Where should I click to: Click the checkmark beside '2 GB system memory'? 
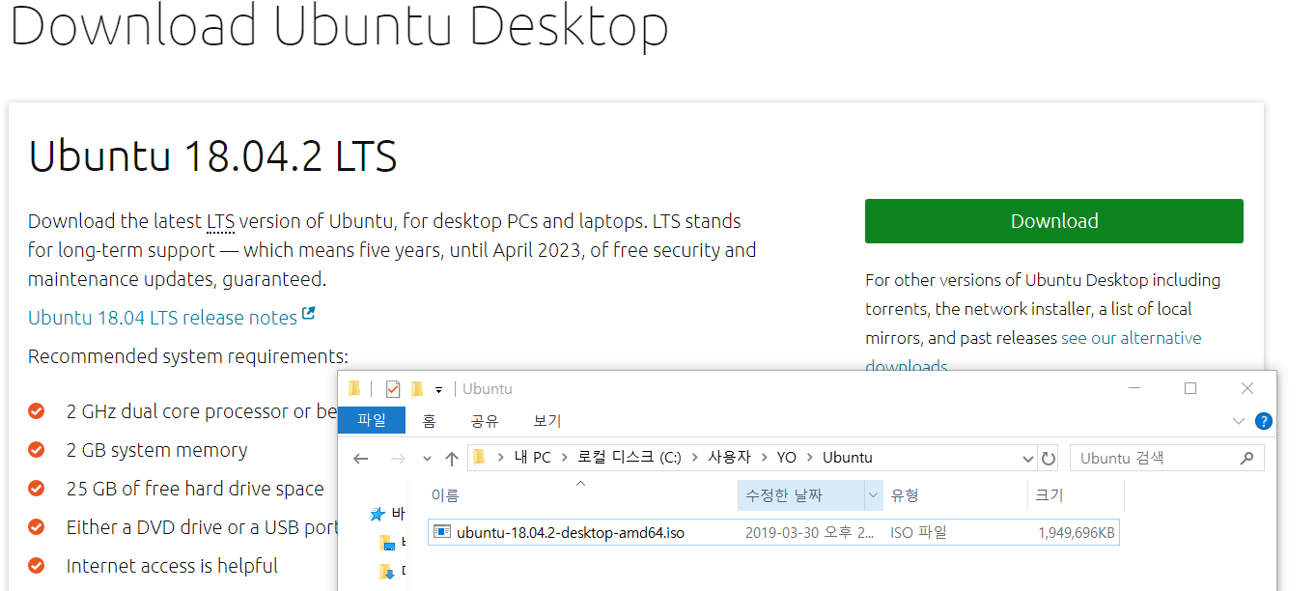tap(37, 450)
